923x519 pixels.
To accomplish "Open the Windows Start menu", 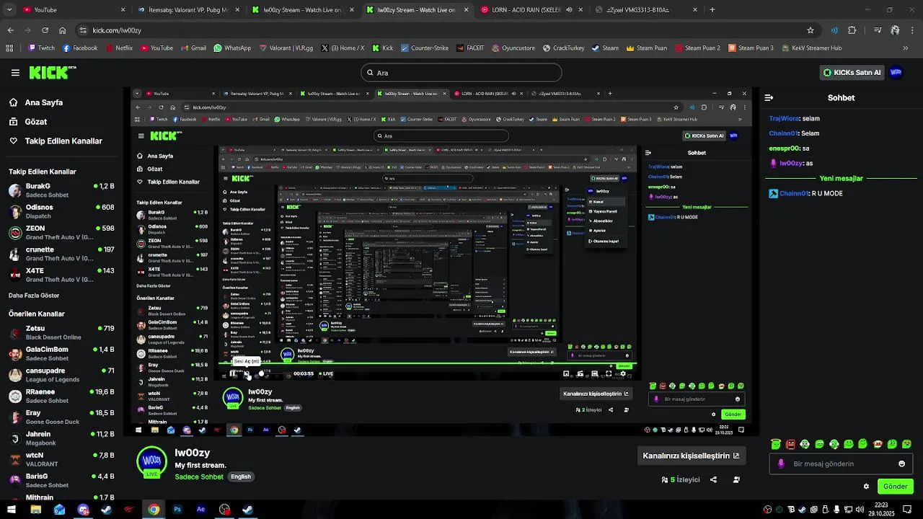I will pyautogui.click(x=11, y=510).
